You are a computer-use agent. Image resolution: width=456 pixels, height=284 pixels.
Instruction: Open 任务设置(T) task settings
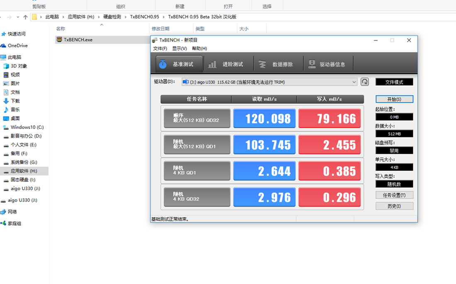(394, 195)
